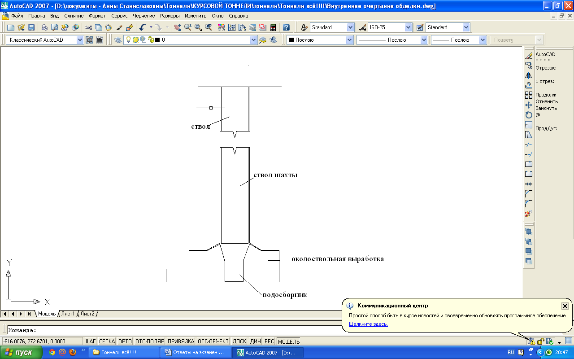This screenshot has width=574, height=359.
Task: Open Help question mark icon
Action: (286, 27)
